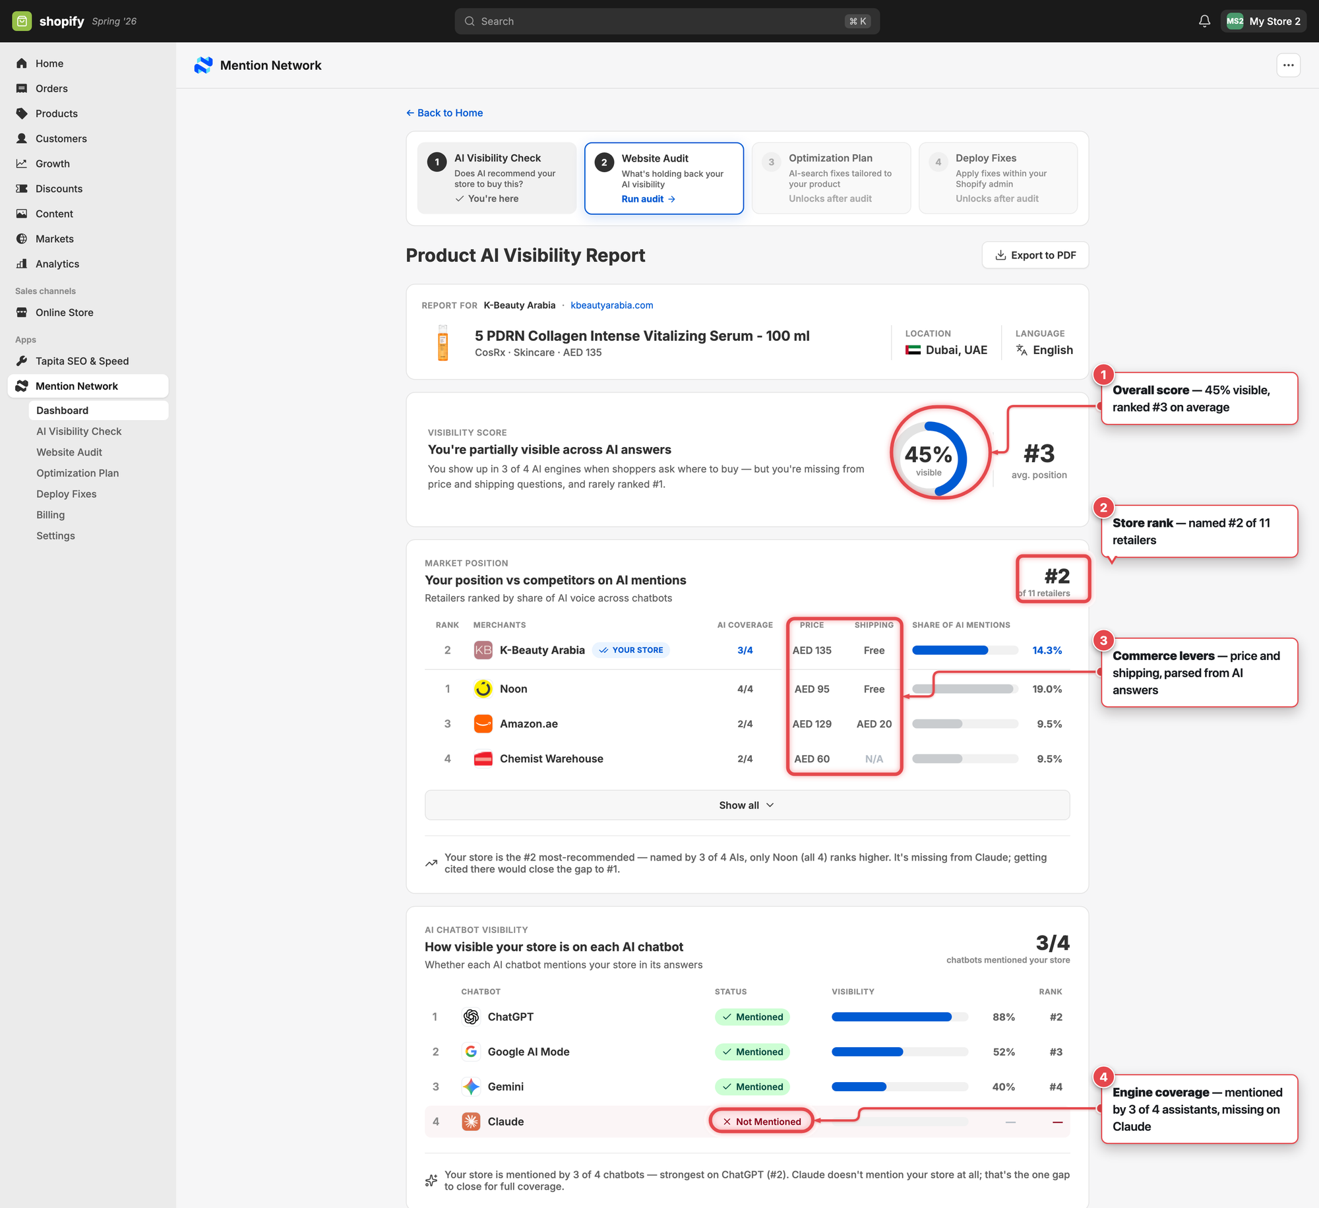The height and width of the screenshot is (1208, 1319).
Task: Open Billing in sidebar submenu
Action: click(51, 515)
